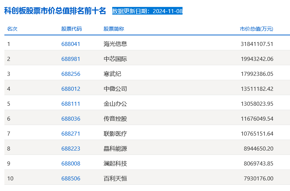Viewport: 290px width, 191px height.
Task: Select stock name 传音控股
Action: click(115, 119)
